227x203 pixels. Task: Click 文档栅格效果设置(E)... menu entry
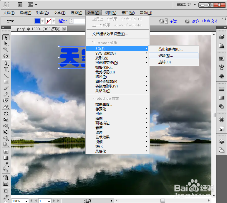point(117,34)
